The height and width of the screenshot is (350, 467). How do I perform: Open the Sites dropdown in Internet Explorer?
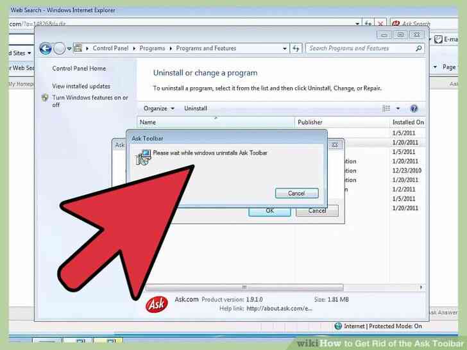pyautogui.click(x=21, y=53)
